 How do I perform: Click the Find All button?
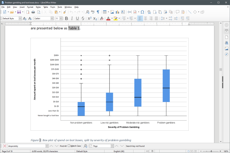[63, 146]
